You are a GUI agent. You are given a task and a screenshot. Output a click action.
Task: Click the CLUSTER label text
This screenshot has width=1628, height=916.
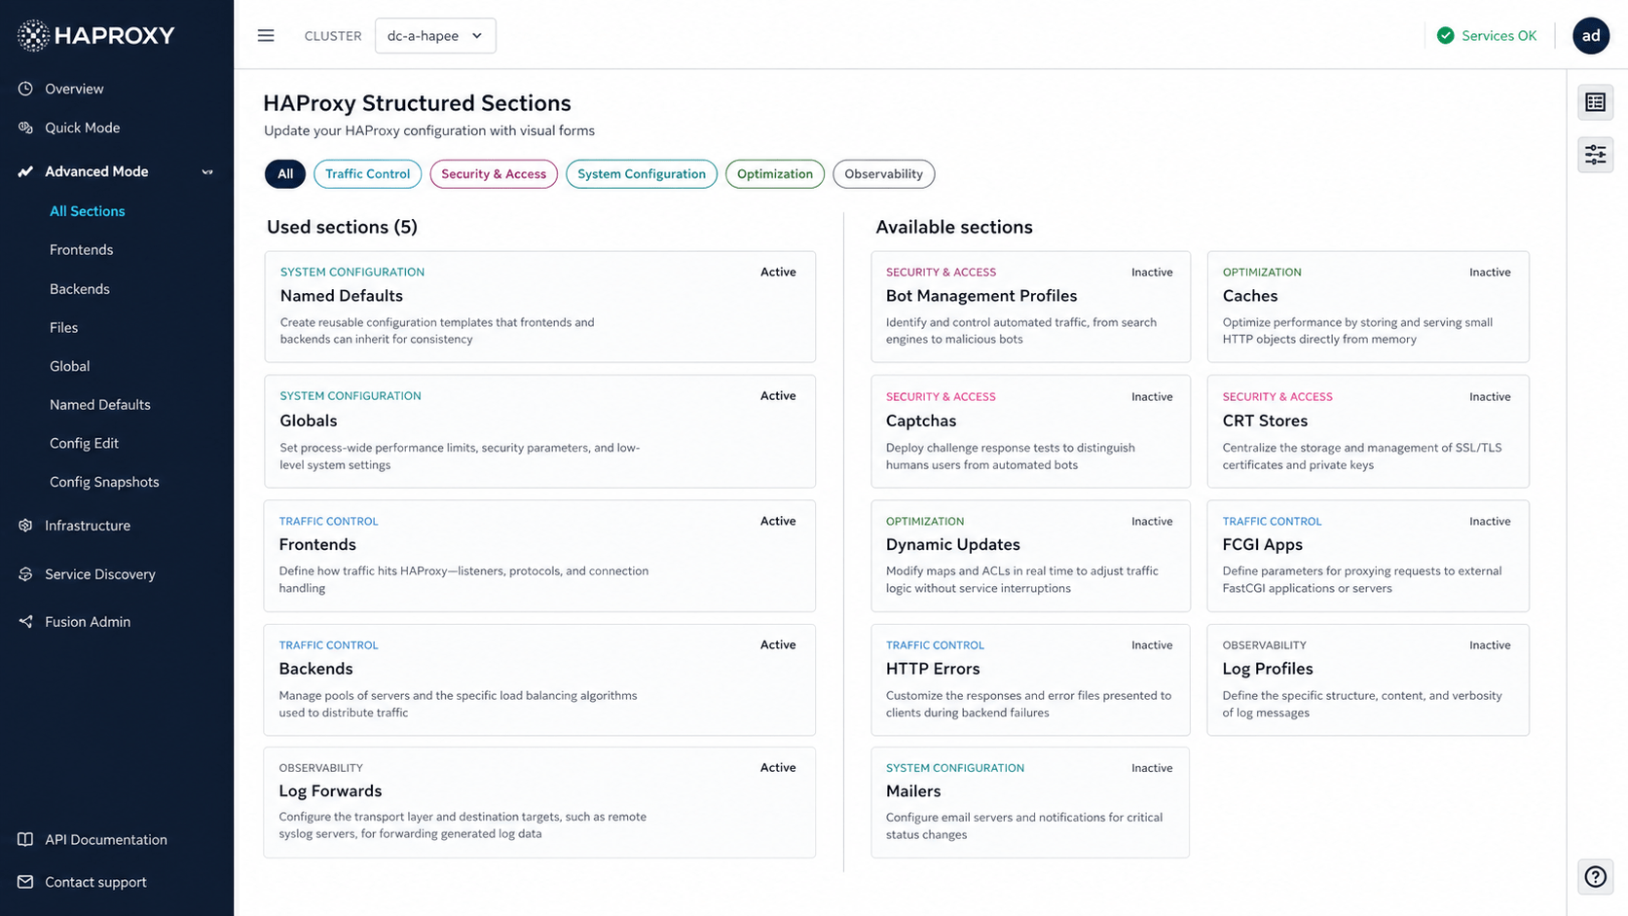[333, 36]
